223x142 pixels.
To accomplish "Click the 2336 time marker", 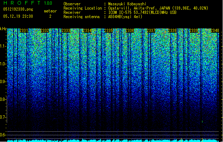I will (x=130, y=31).
